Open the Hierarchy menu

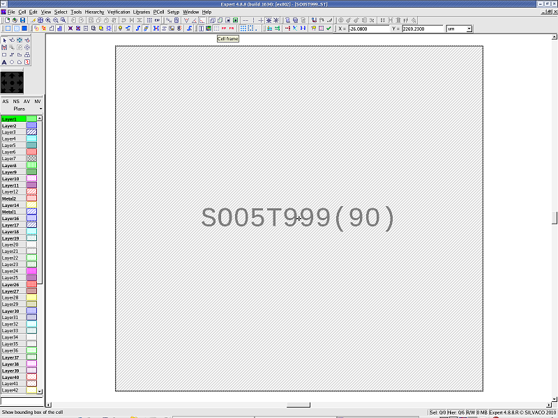pyautogui.click(x=94, y=12)
